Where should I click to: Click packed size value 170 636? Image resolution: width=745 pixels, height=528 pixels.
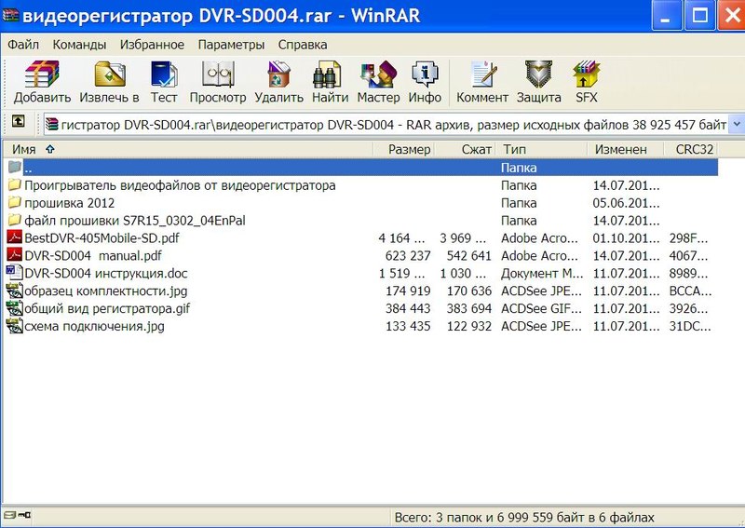point(468,291)
